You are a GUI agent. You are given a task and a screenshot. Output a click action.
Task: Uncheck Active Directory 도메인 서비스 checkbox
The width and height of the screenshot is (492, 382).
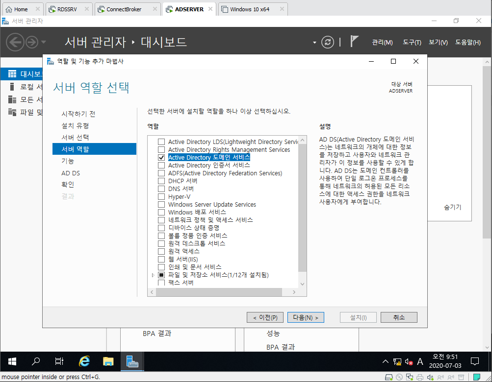click(161, 157)
